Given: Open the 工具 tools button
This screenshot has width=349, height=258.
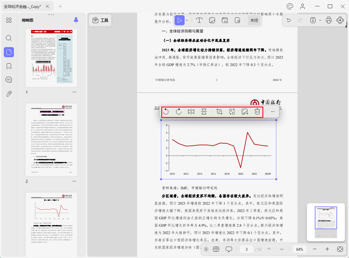Looking at the screenshot, I should pyautogui.click(x=100, y=20).
